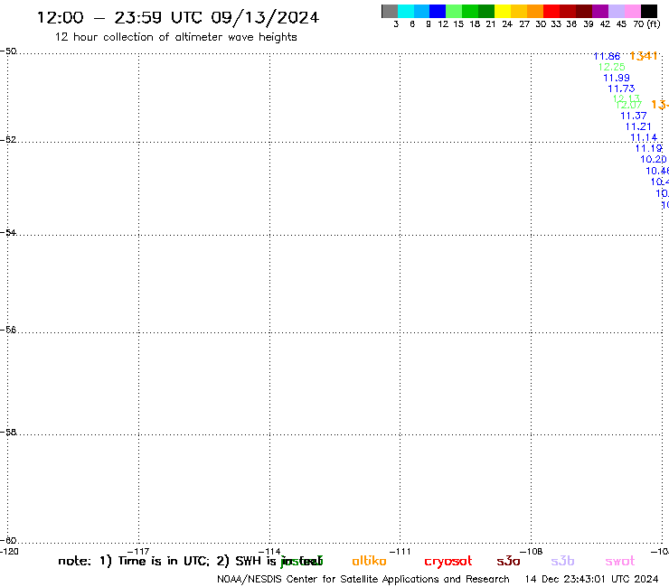Click the '24' label under the color scale
The height and width of the screenshot is (587, 669).
click(507, 24)
